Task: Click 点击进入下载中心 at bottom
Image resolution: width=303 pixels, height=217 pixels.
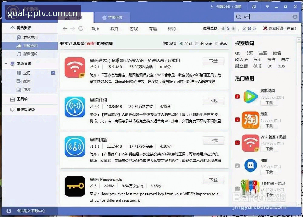Action: pyautogui.click(x=31, y=211)
